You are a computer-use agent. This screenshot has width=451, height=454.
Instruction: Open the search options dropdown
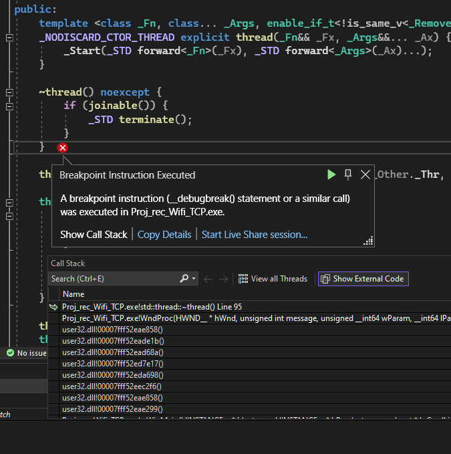194,279
